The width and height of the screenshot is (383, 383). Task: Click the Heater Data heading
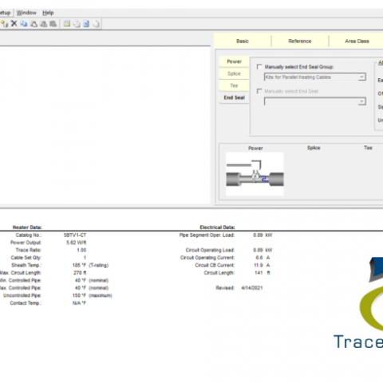(27, 227)
